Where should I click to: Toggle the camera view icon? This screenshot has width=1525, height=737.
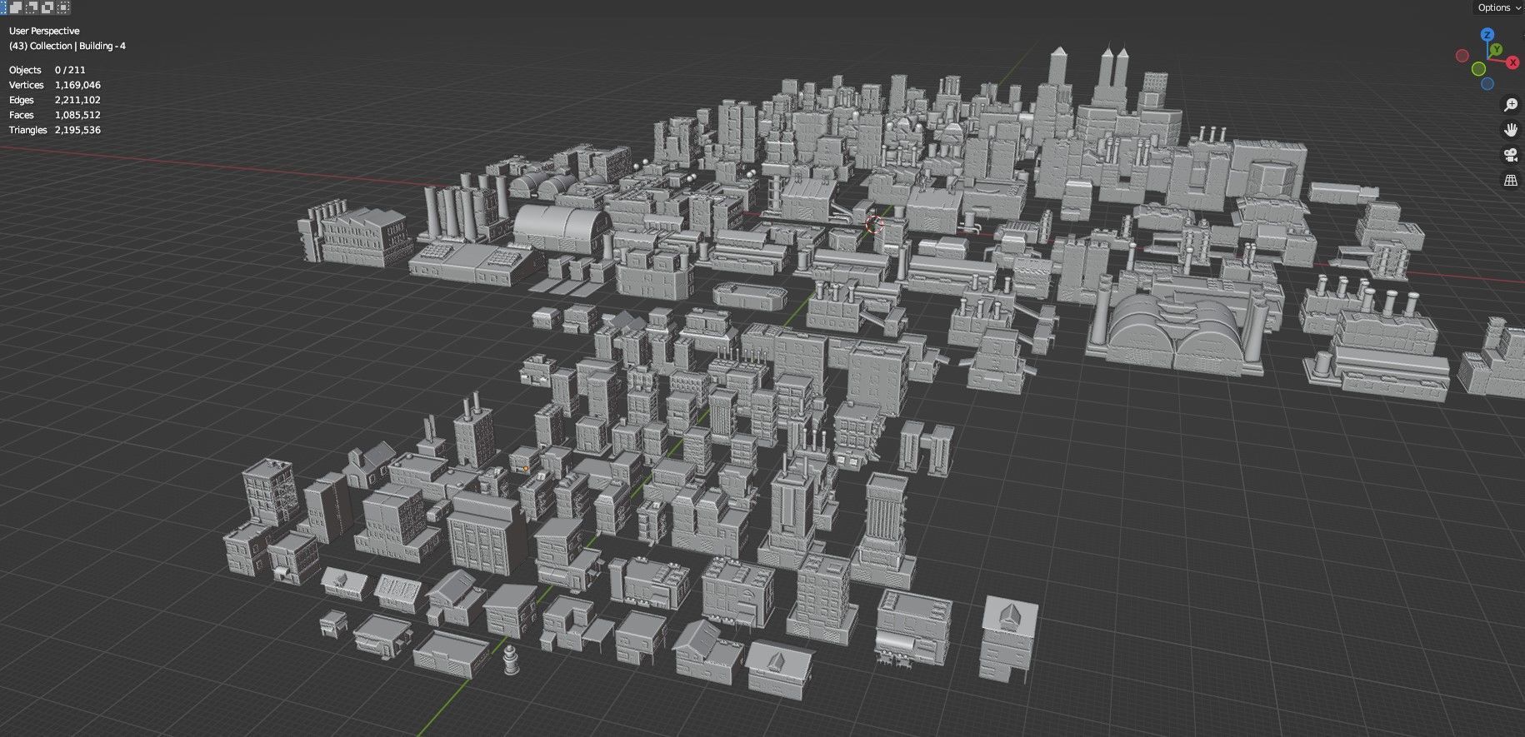click(1511, 155)
